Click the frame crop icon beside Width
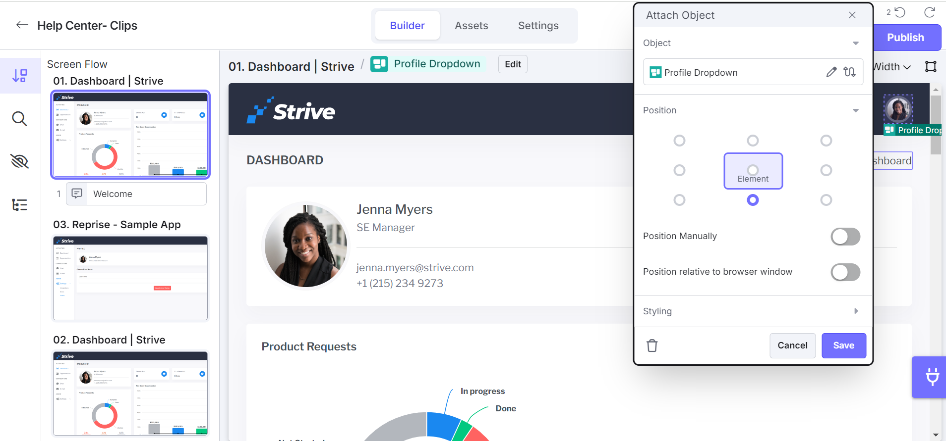The height and width of the screenshot is (441, 946). point(931,67)
